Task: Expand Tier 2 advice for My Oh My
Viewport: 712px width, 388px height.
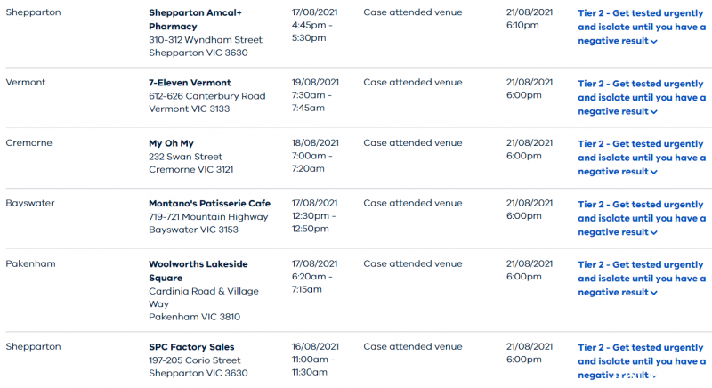Action: tap(641, 158)
